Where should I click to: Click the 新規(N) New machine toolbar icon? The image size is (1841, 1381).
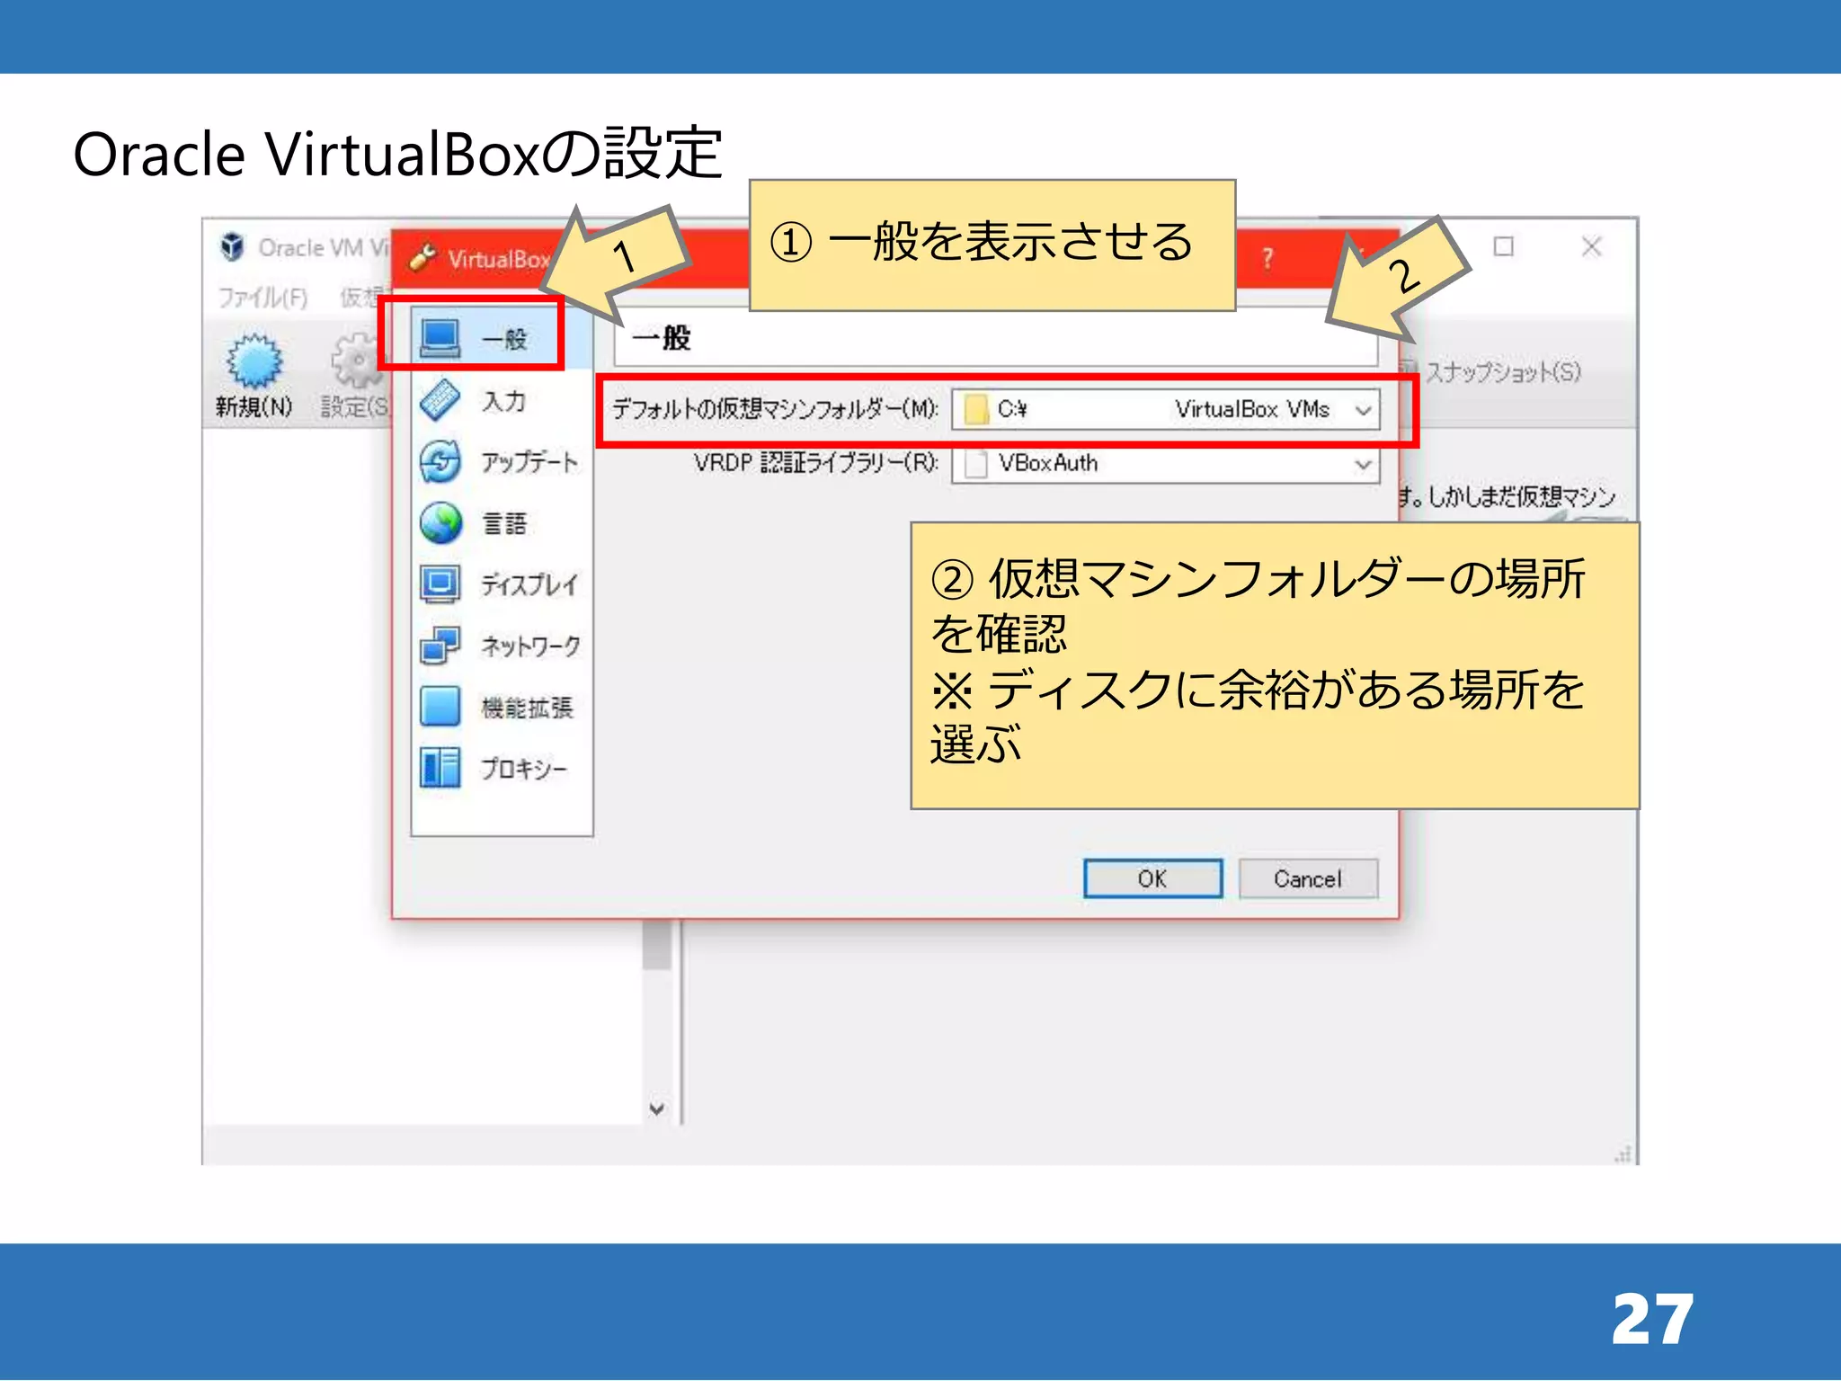pos(254,361)
